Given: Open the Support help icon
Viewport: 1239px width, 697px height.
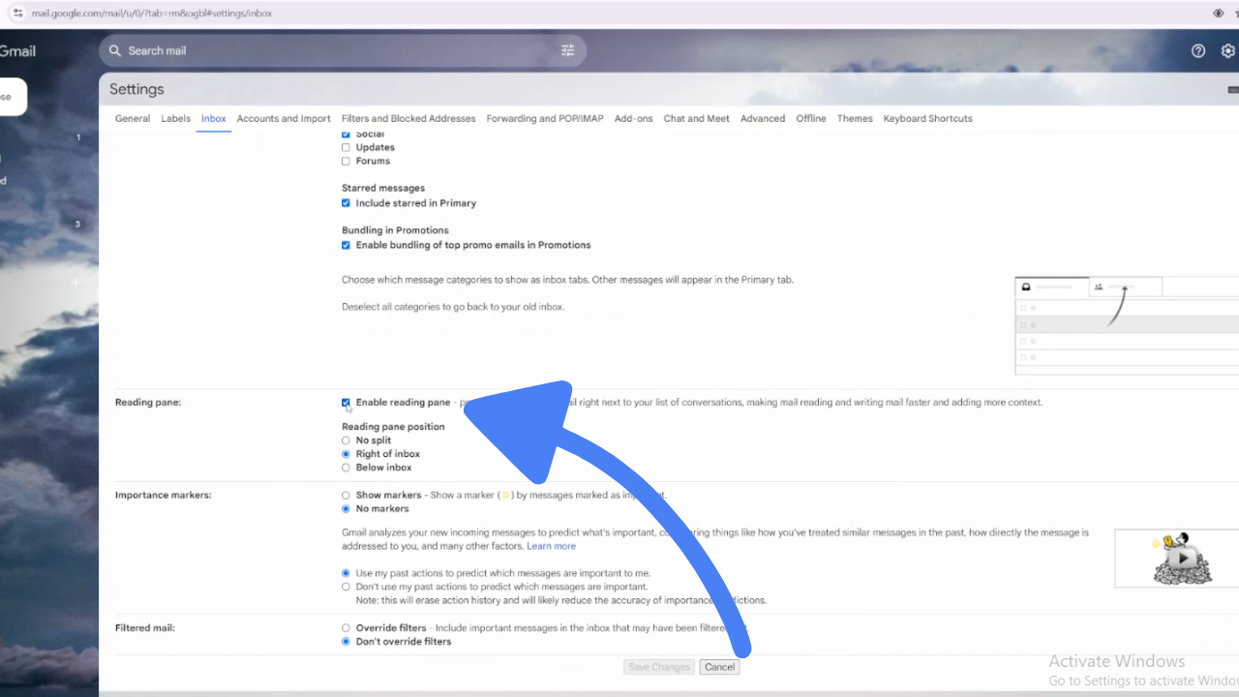Looking at the screenshot, I should [x=1198, y=50].
